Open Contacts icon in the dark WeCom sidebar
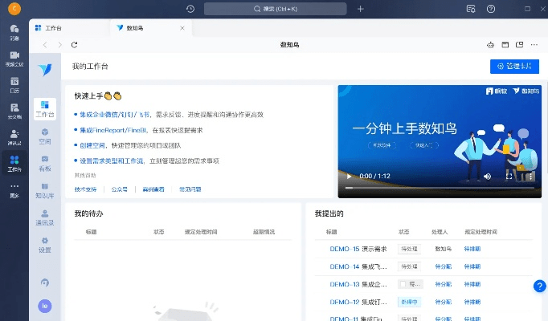Image resolution: width=548 pixels, height=321 pixels. coord(14,137)
